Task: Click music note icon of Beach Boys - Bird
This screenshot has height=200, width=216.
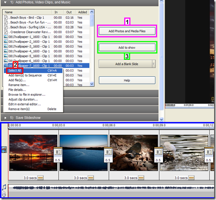Action: 6,18
